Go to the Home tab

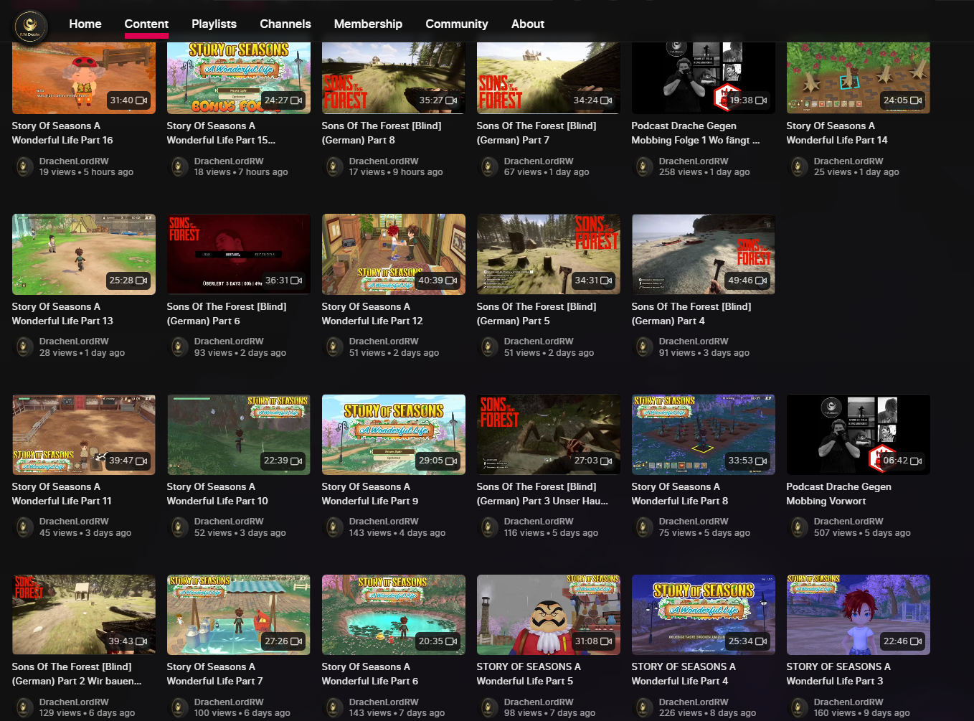pos(85,24)
